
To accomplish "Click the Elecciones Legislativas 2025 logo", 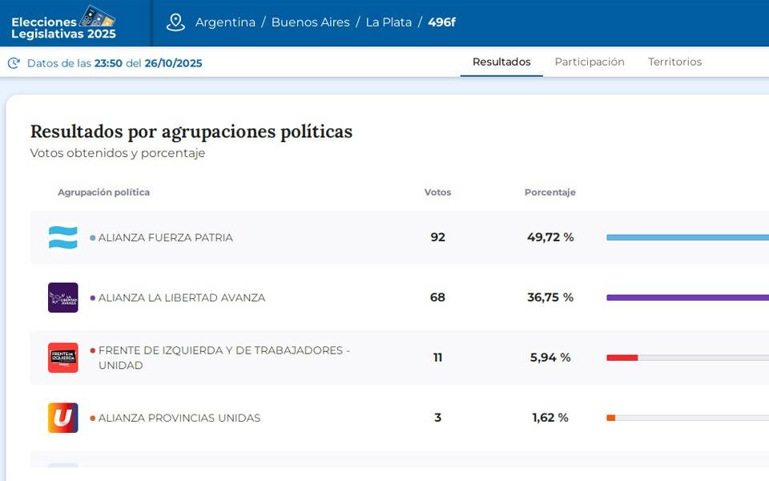I will click(64, 22).
